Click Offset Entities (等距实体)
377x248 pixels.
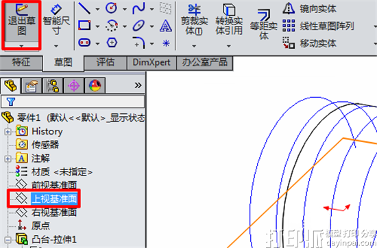click(263, 24)
